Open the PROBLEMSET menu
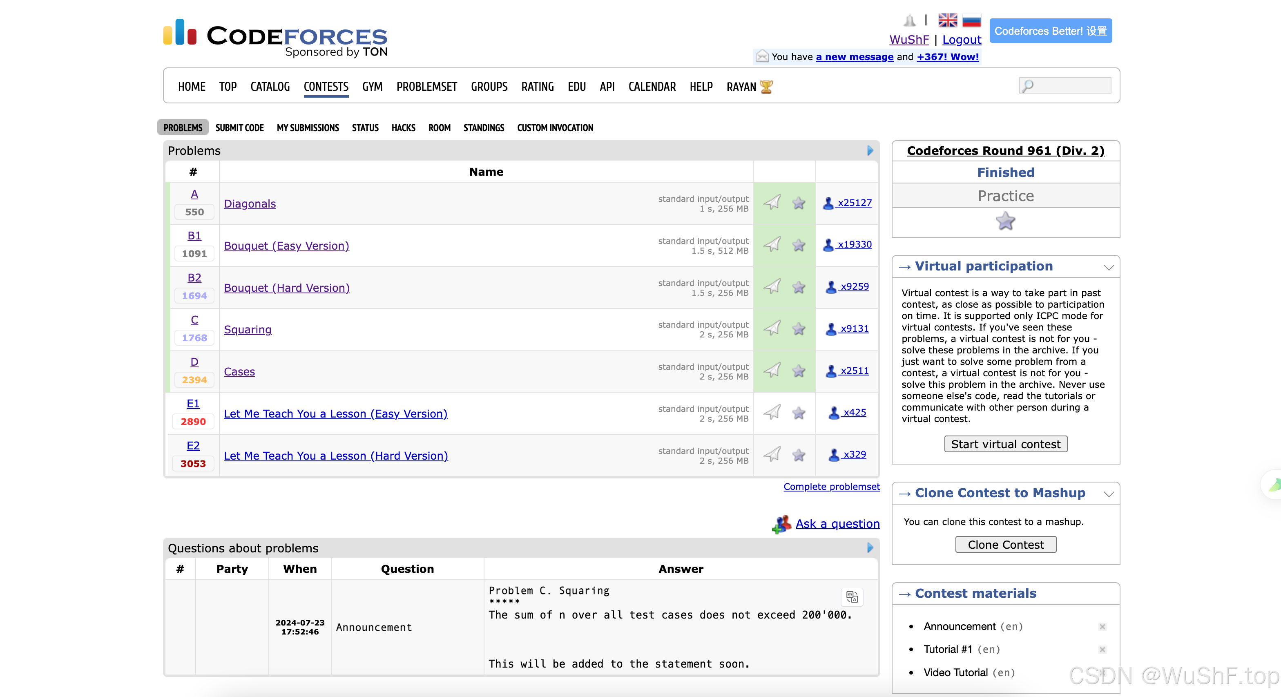Image resolution: width=1281 pixels, height=697 pixels. click(x=427, y=87)
